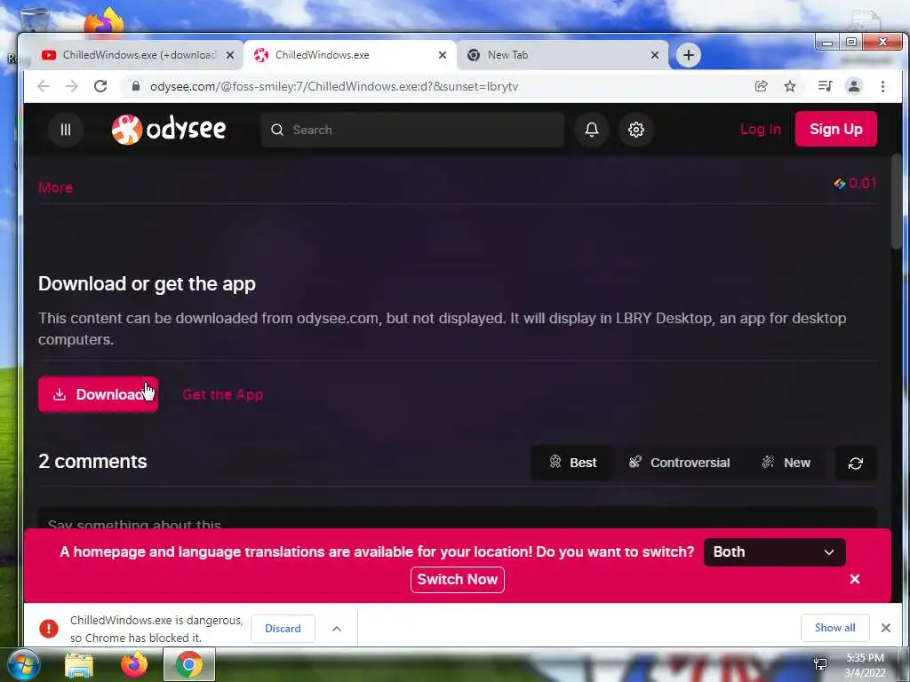Click Show all downloads
Viewport: 910px width, 682px height.
coord(834,628)
